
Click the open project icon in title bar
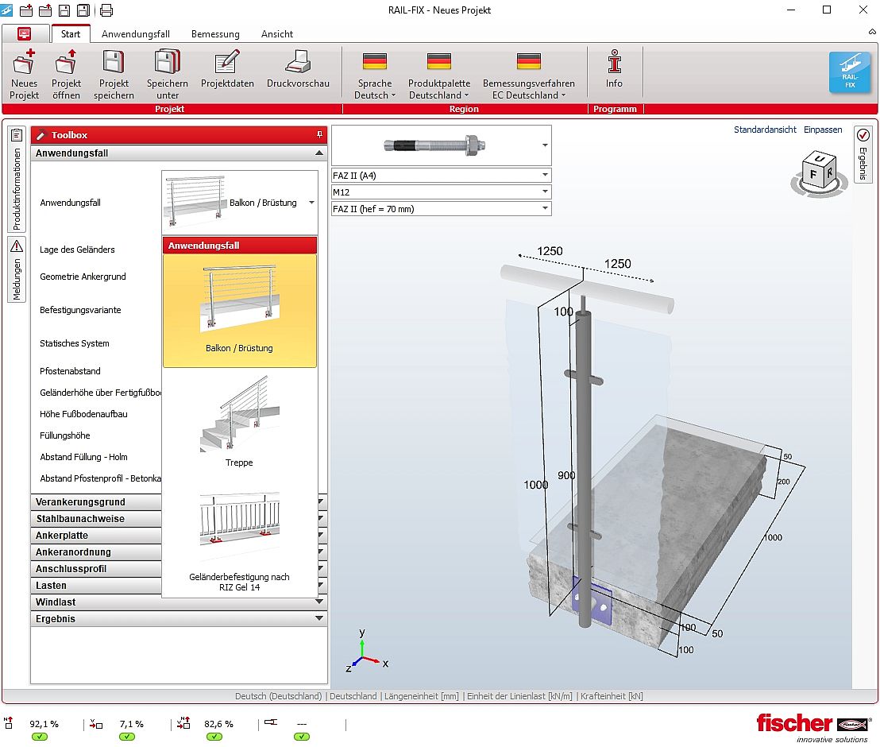[x=45, y=10]
